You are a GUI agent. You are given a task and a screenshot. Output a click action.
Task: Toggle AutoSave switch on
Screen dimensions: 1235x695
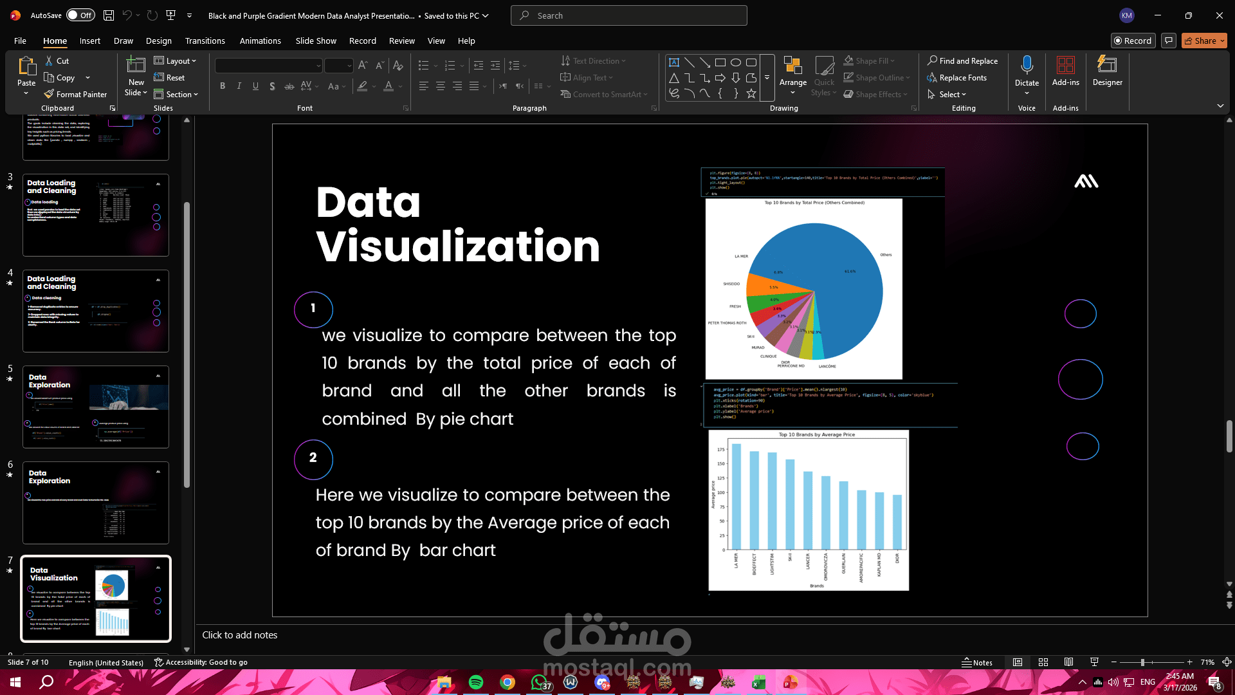80,15
